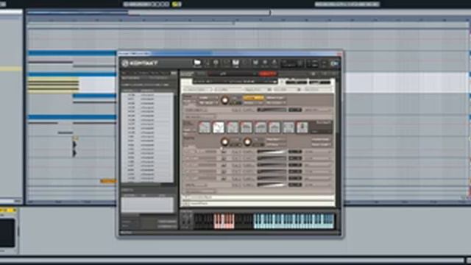The image size is (471, 265).
Task: Click the pitch and mod wheels beside keyboard
Action: pyautogui.click(x=186, y=221)
